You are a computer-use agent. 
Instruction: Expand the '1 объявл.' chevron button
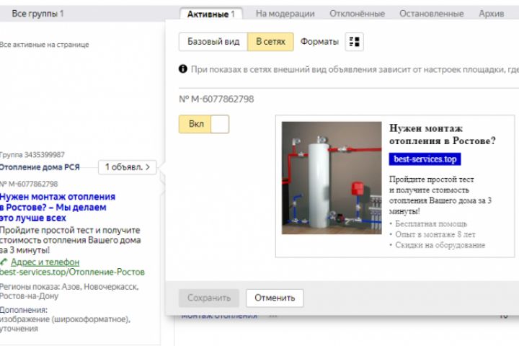point(127,167)
